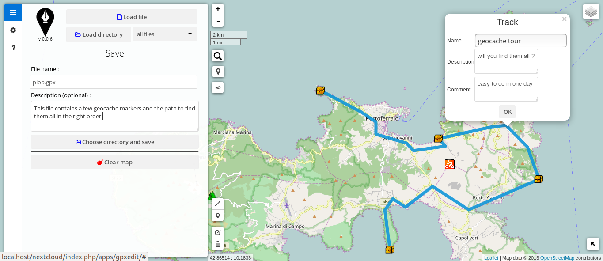The height and width of the screenshot is (261, 603).
Task: Click geocache marker at southern peninsula tip
Action: pyautogui.click(x=390, y=250)
